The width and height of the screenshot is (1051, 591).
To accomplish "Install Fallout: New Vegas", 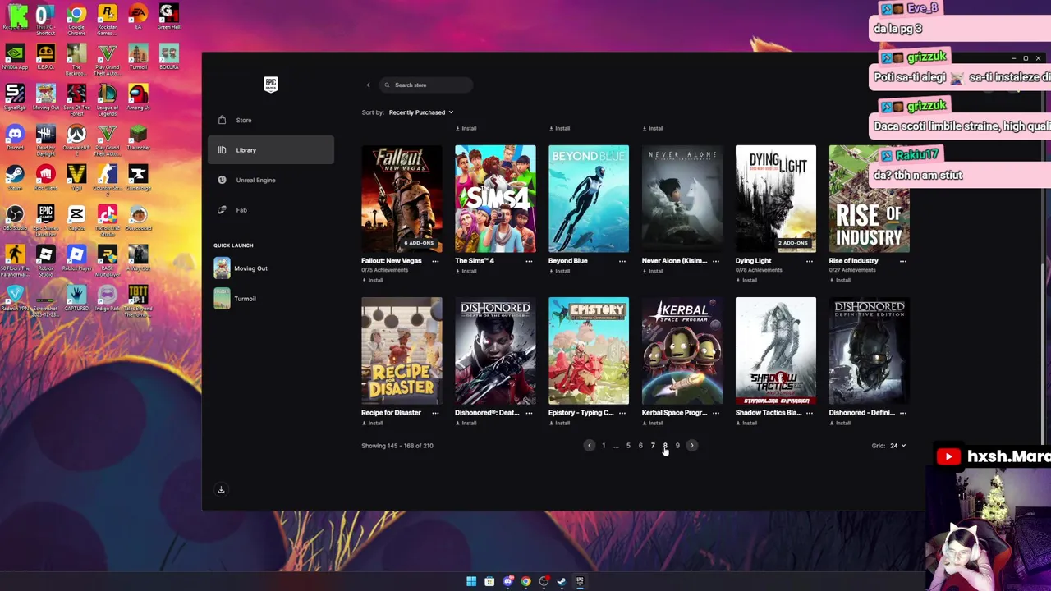I will coord(372,280).
